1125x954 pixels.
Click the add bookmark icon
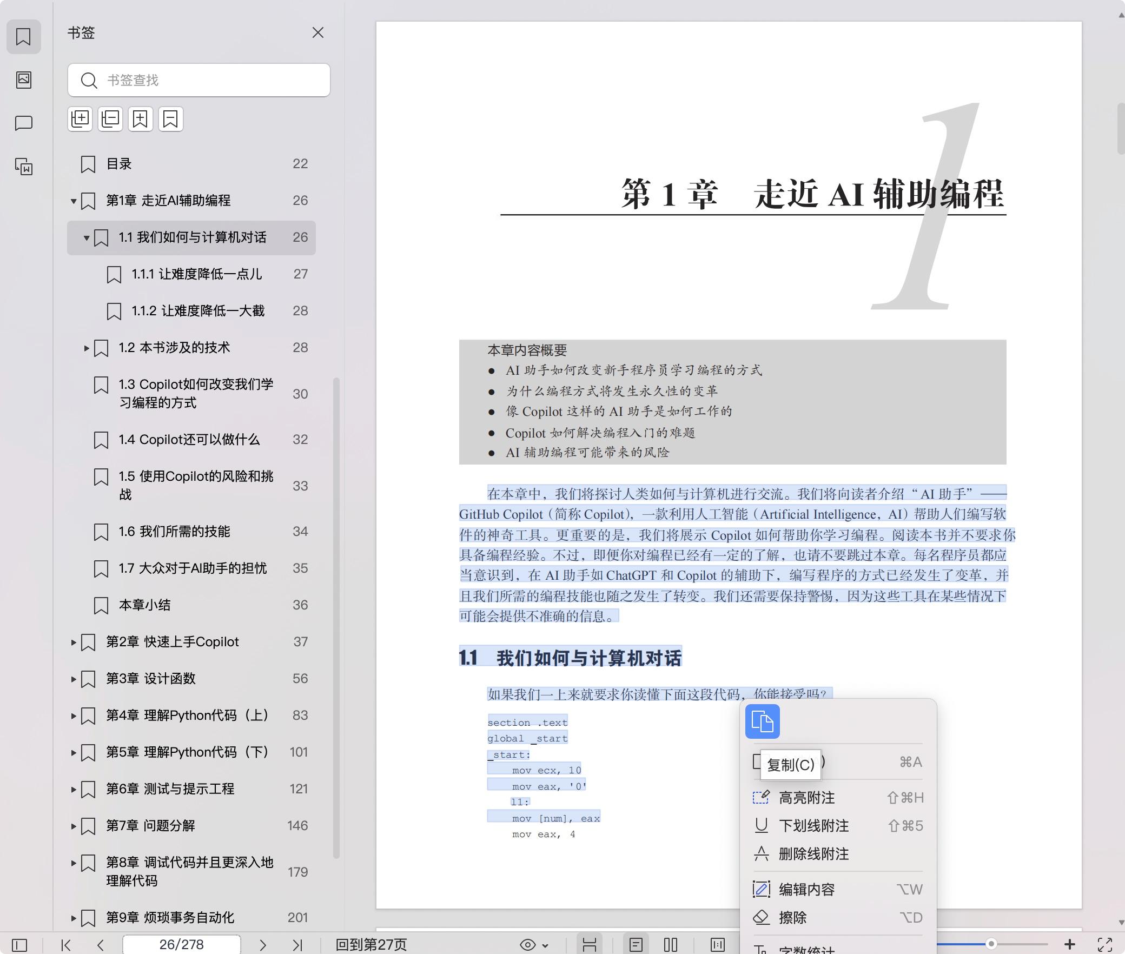point(141,119)
